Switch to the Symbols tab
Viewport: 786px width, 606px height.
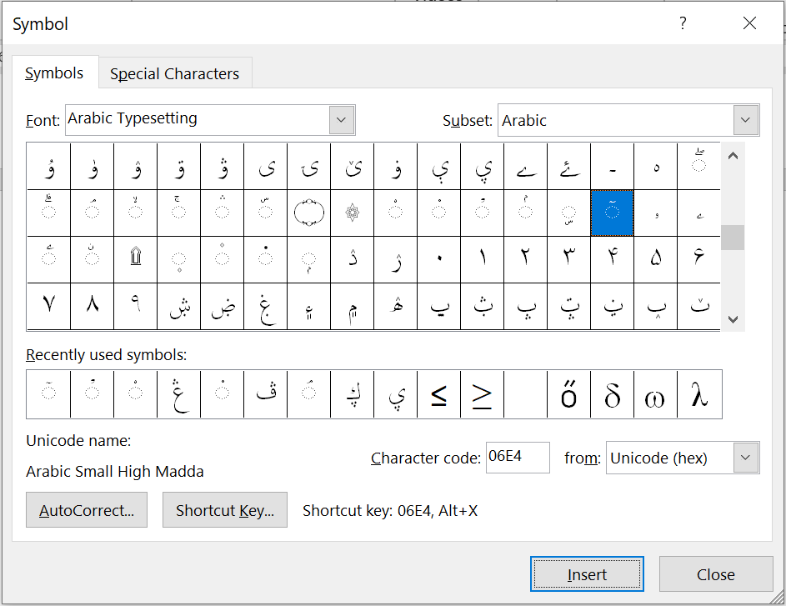(54, 73)
